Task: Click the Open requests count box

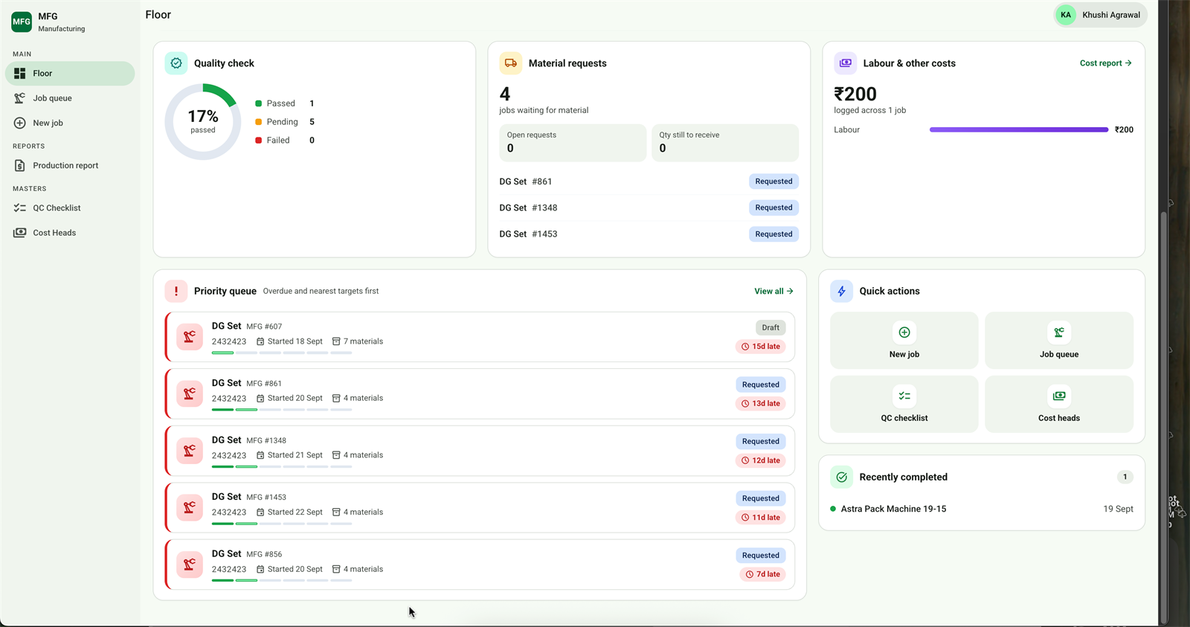Action: pos(573,143)
